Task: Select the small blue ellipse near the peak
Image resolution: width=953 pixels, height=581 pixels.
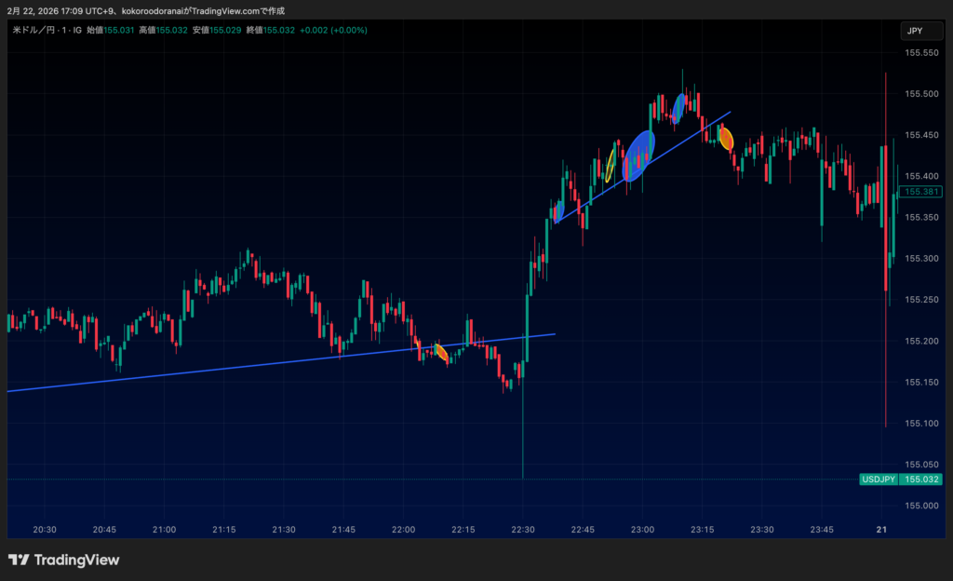Action: coord(679,107)
